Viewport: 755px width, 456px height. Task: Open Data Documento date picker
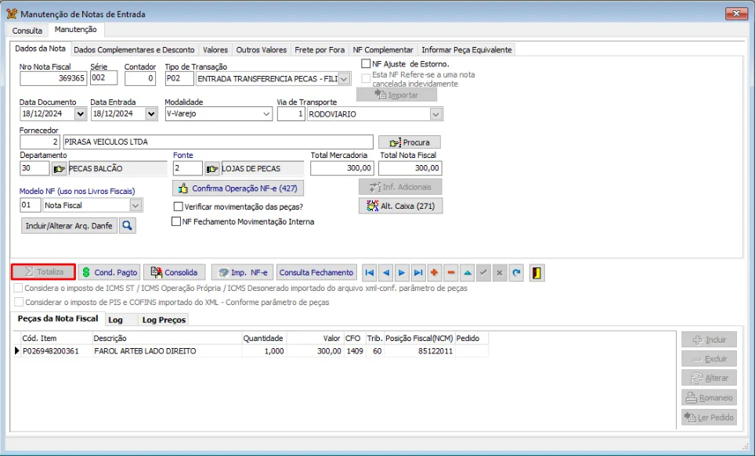[x=80, y=114]
